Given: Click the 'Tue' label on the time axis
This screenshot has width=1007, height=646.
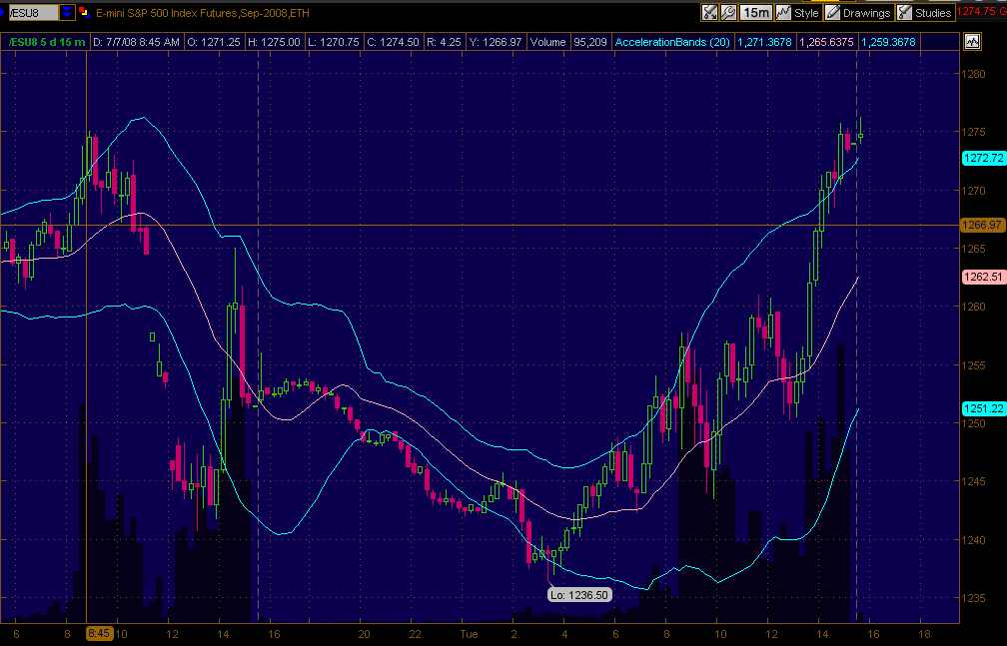Looking at the screenshot, I should 469,634.
